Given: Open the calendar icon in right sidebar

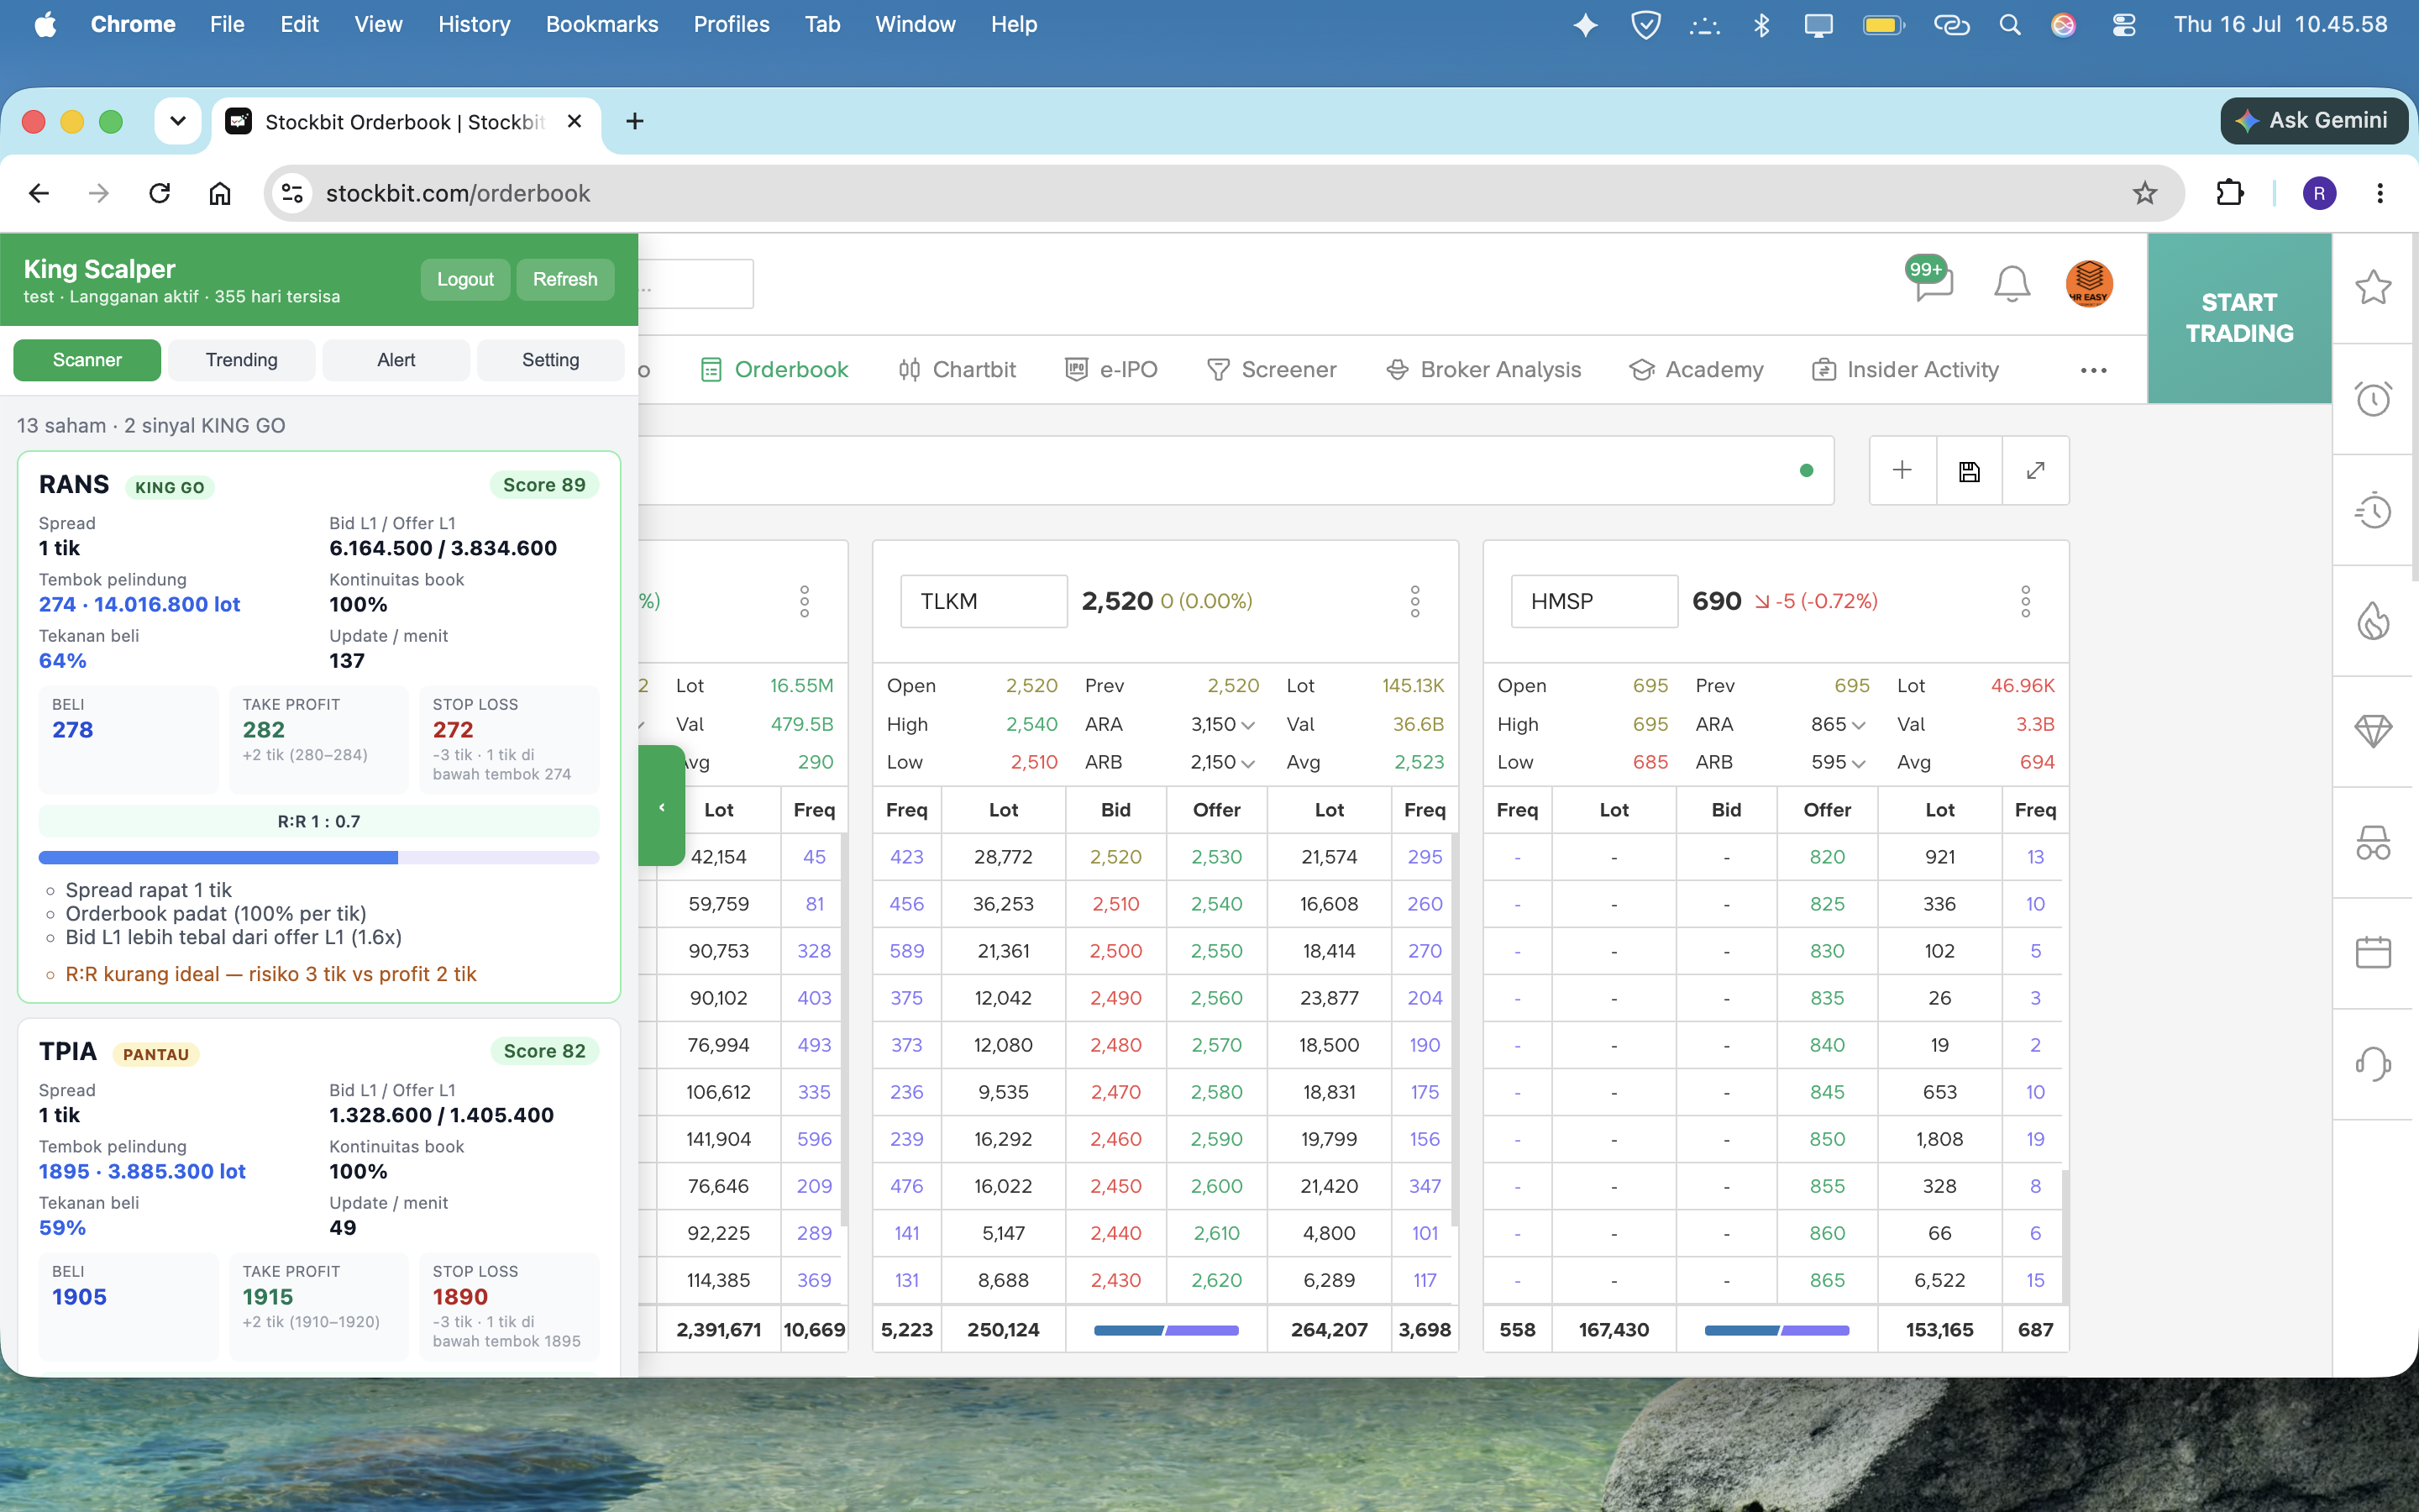Looking at the screenshot, I should (2373, 952).
